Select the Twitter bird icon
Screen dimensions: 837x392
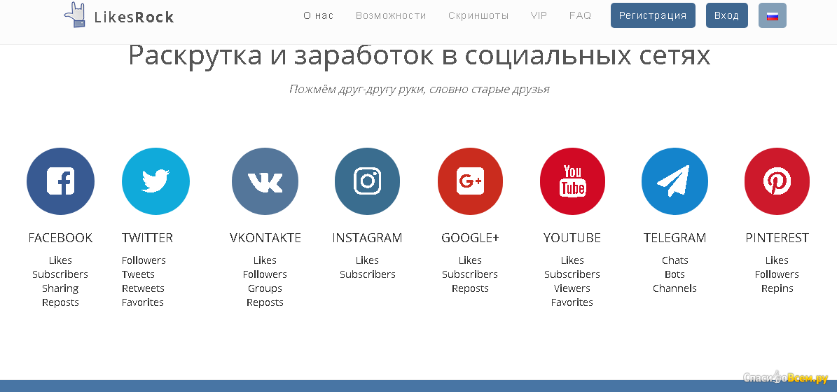(x=155, y=181)
